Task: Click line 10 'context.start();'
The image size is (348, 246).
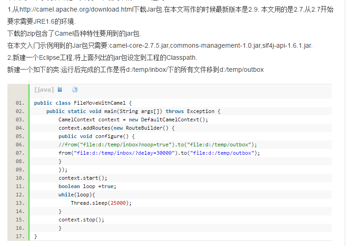Action: tap(83, 178)
